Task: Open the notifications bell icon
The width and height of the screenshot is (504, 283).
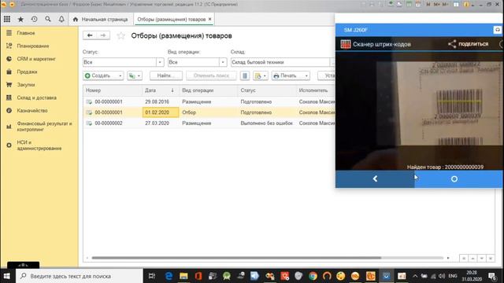Action: click(61, 19)
